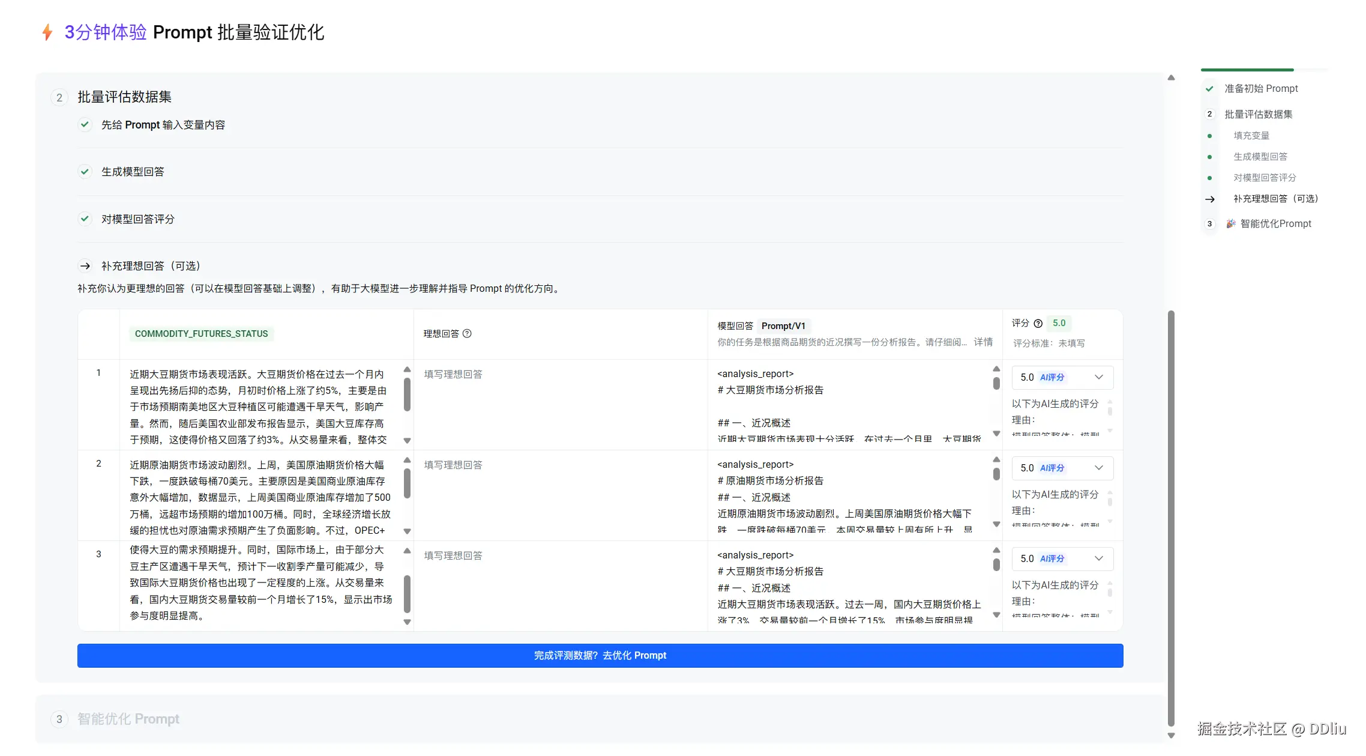
Task: Click the checkmark beside 生成模型回答
Action: pyautogui.click(x=85, y=172)
